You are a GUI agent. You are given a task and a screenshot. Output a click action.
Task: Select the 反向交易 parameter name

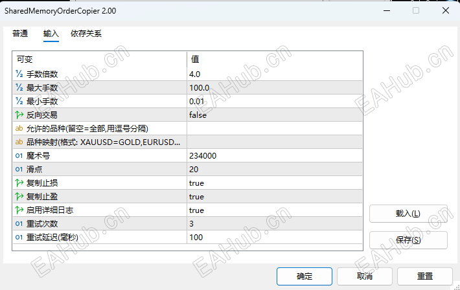[x=42, y=115]
